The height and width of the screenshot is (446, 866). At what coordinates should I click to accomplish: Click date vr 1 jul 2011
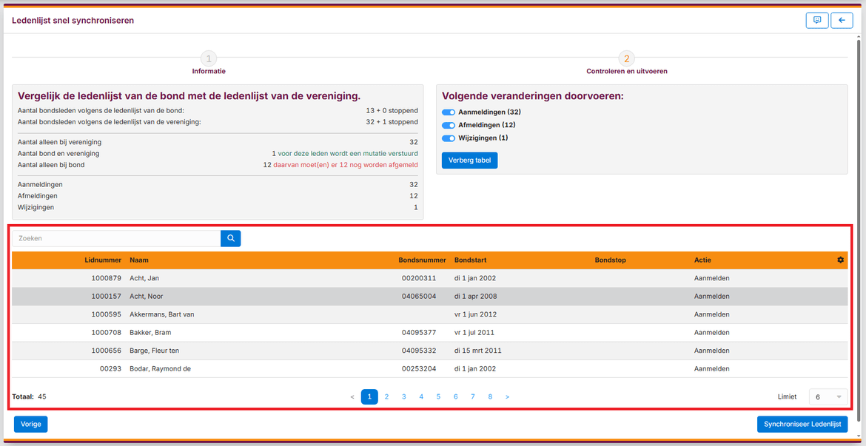coord(474,332)
